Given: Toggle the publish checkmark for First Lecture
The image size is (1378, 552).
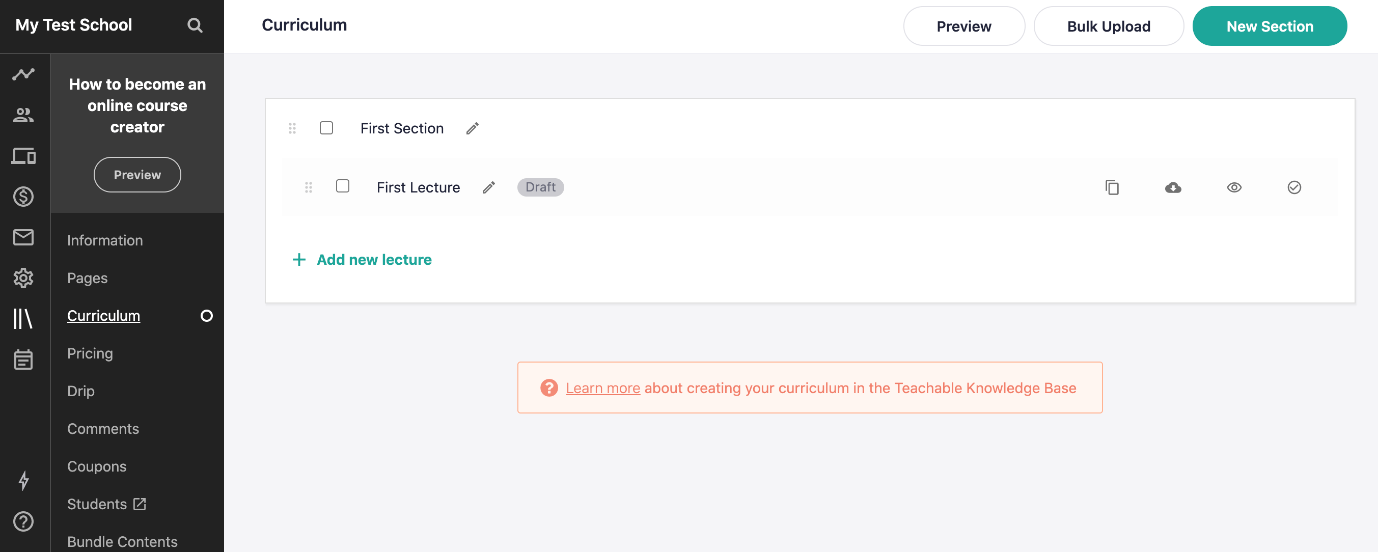Looking at the screenshot, I should tap(1294, 187).
